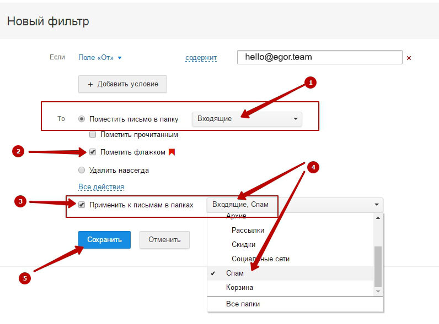
Task: Save the filter with «Сохранить»
Action: coord(104,240)
